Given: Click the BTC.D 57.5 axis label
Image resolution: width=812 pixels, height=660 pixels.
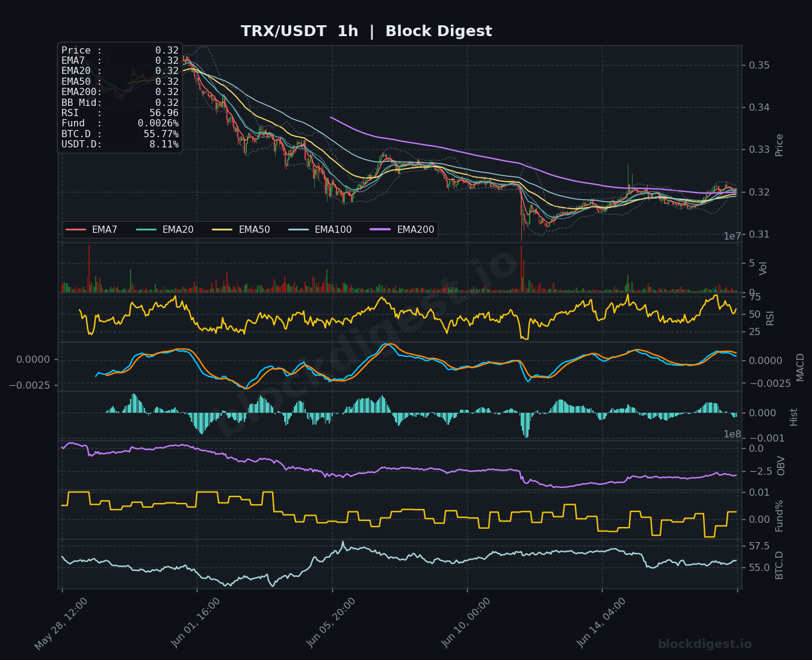Looking at the screenshot, I should click(x=759, y=546).
